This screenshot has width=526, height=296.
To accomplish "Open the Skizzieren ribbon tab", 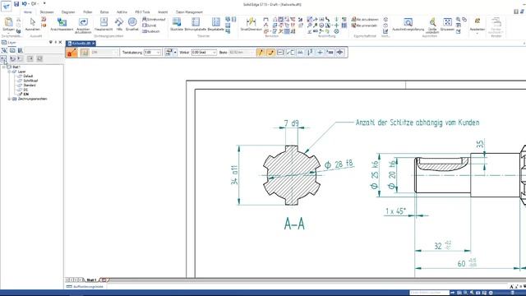I will point(47,12).
